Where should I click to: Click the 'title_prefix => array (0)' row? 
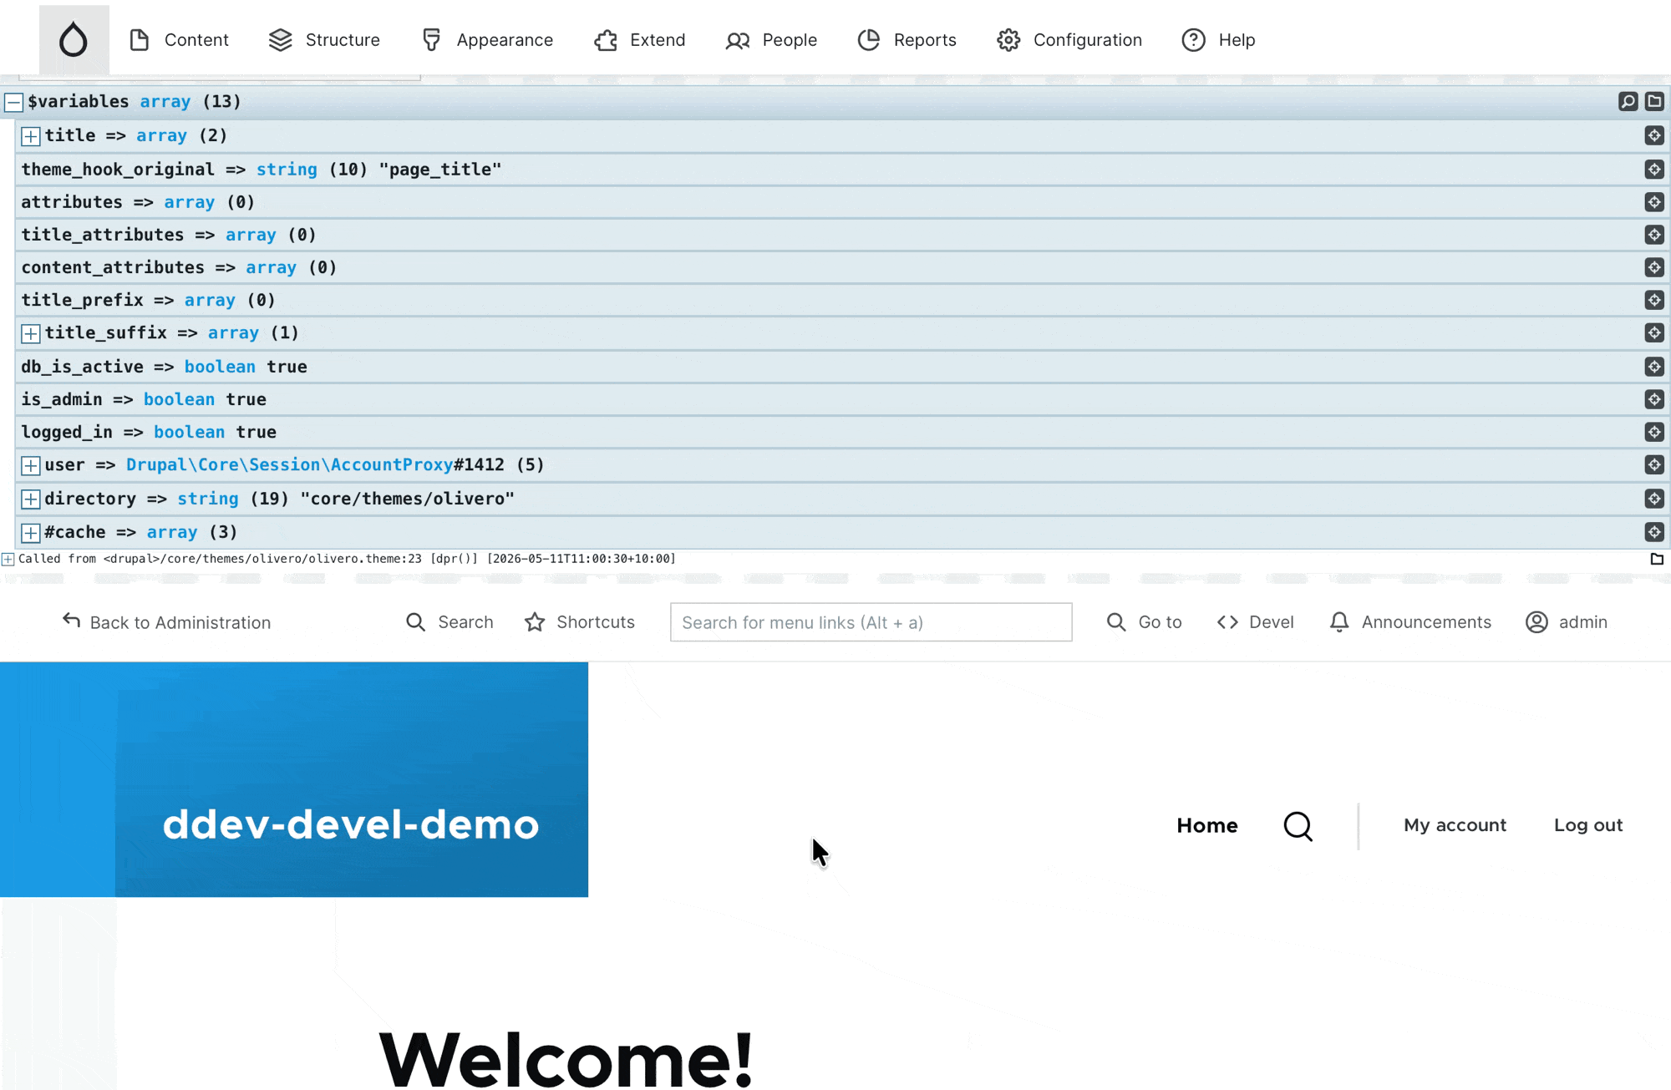click(x=842, y=300)
